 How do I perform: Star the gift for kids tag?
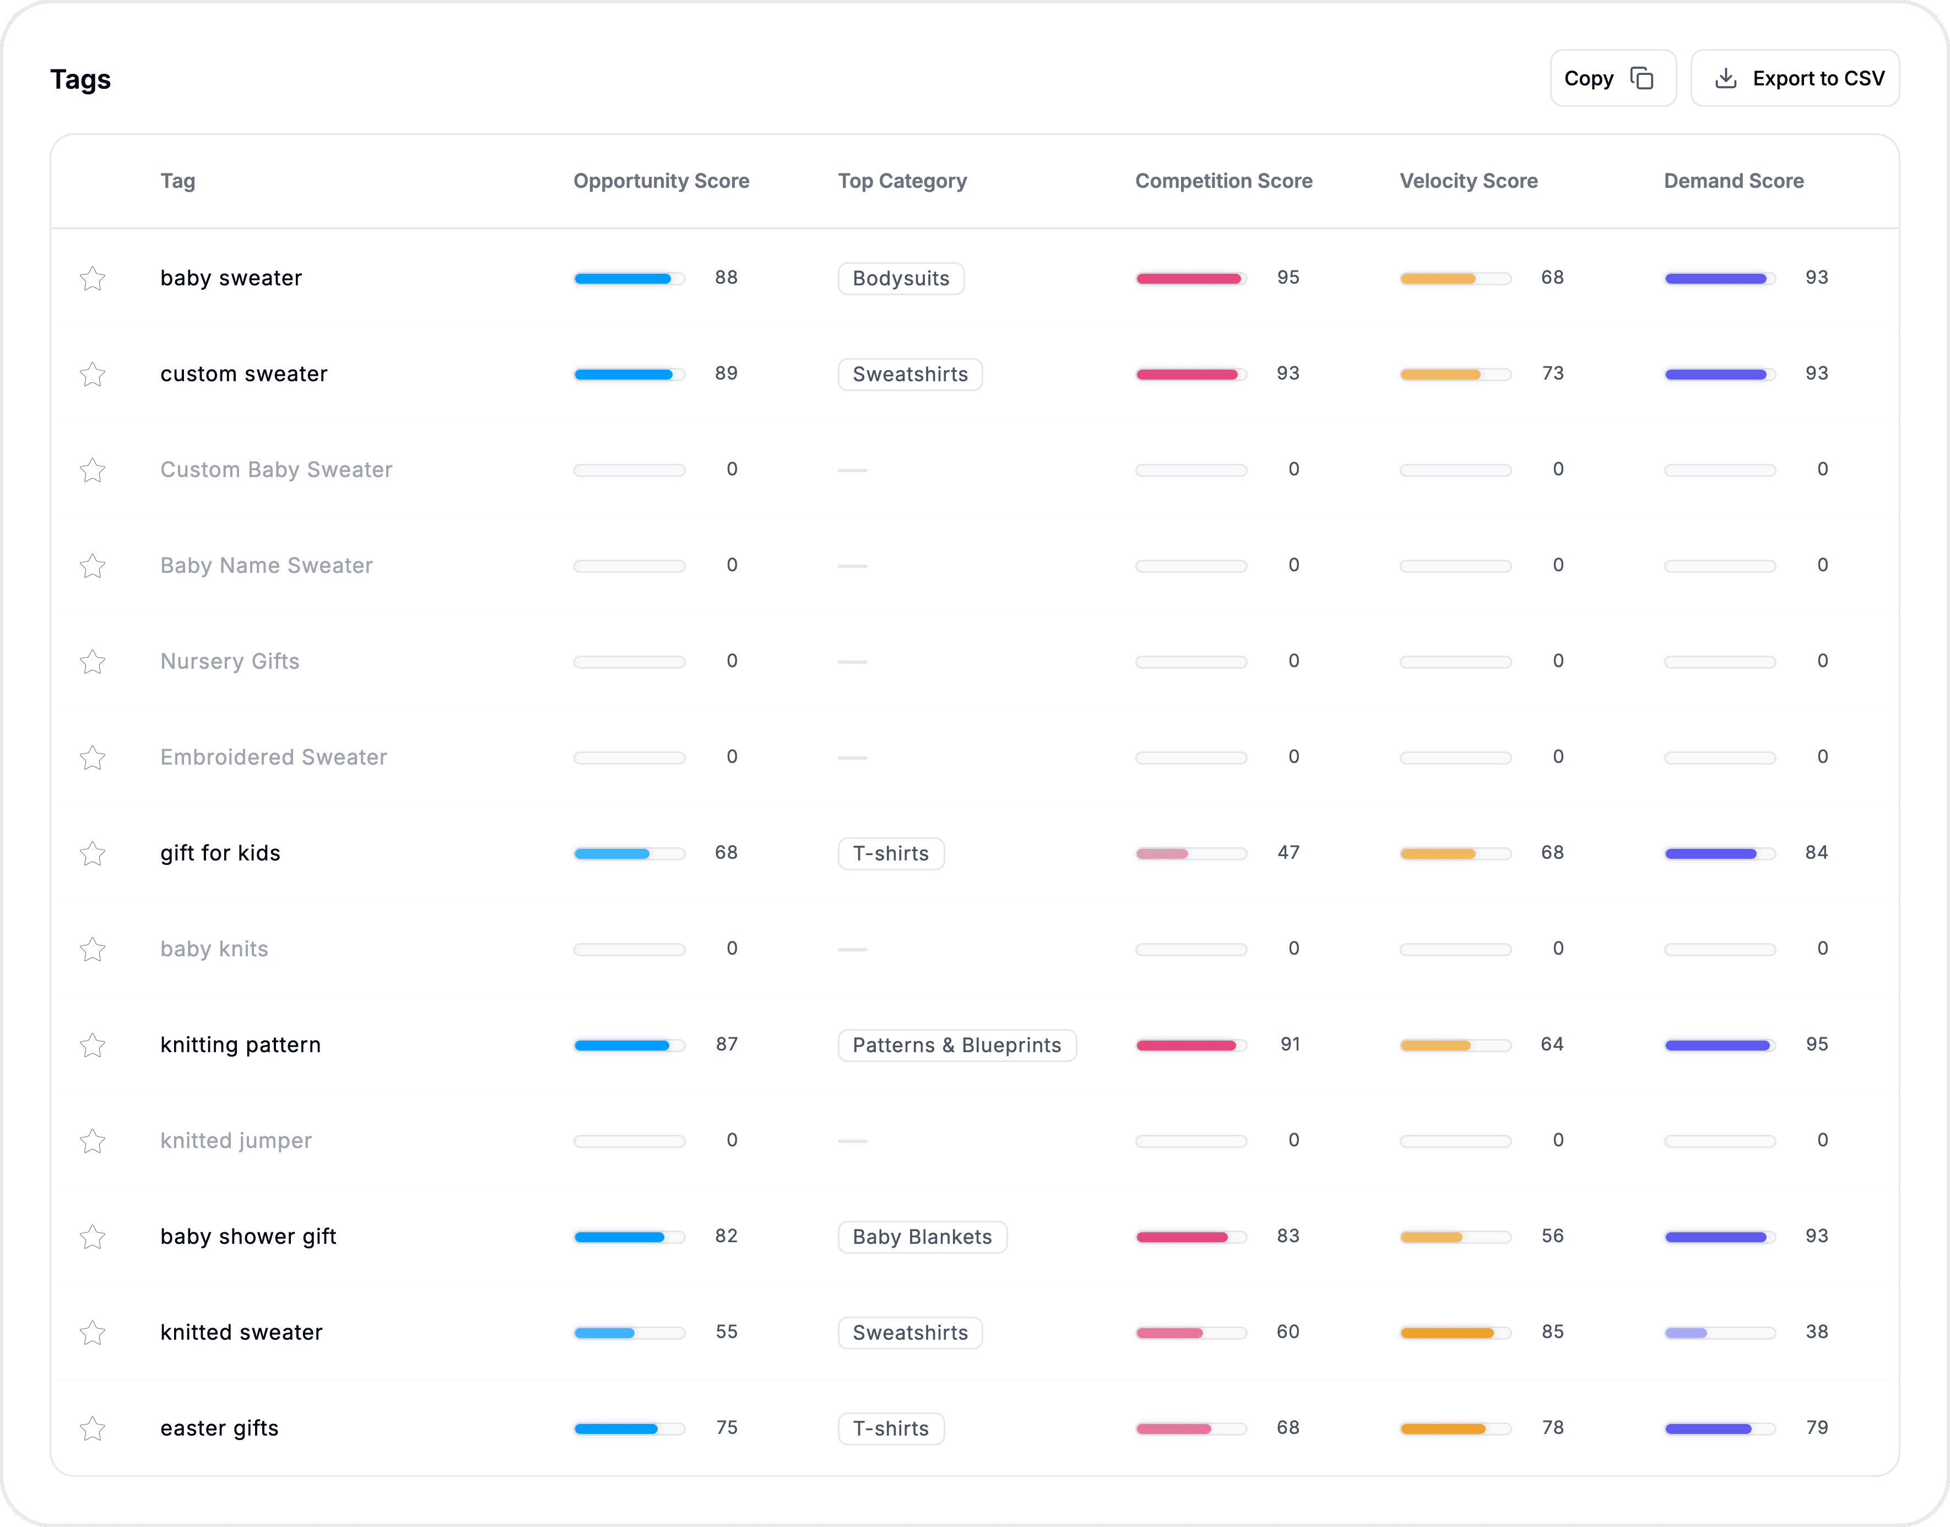pyautogui.click(x=93, y=854)
